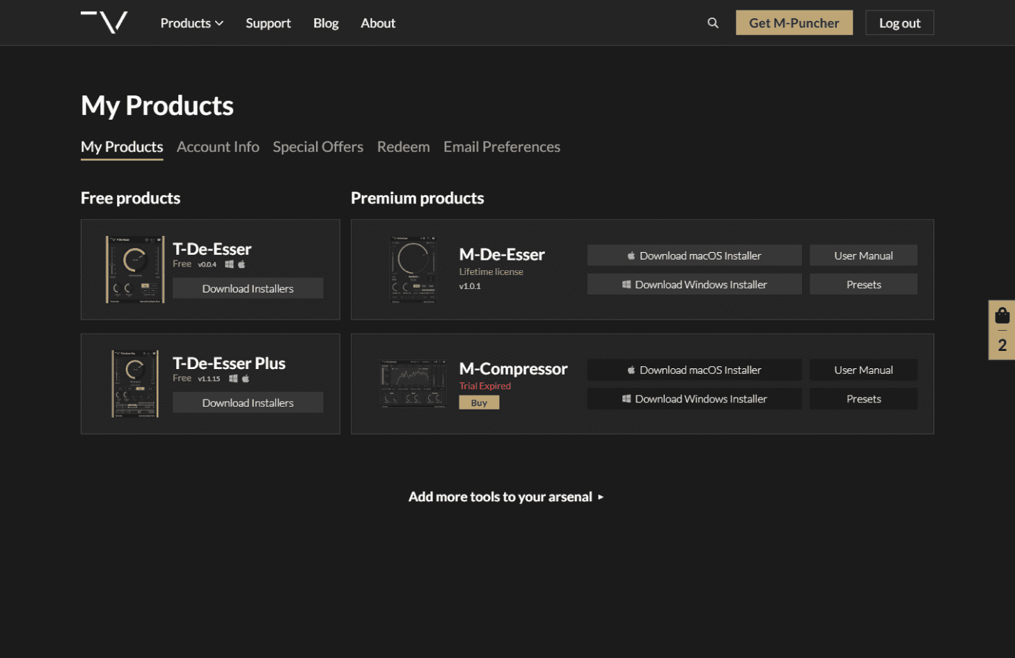Image resolution: width=1015 pixels, height=658 pixels.
Task: Click the site logo in the header
Action: (x=104, y=22)
